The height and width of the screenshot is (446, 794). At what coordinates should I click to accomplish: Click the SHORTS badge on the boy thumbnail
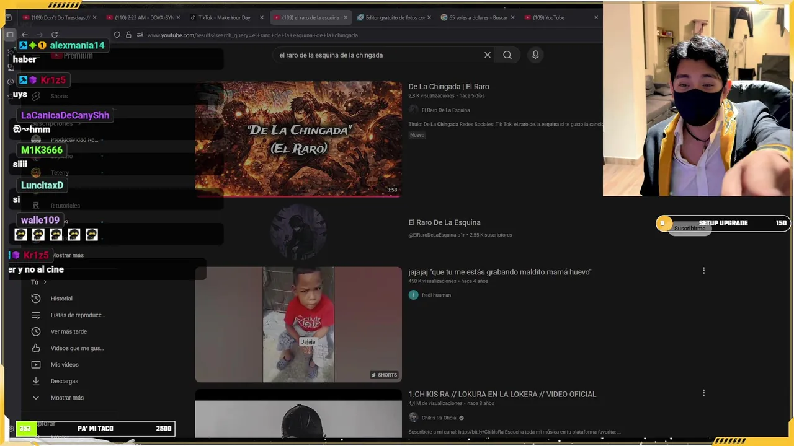point(384,375)
